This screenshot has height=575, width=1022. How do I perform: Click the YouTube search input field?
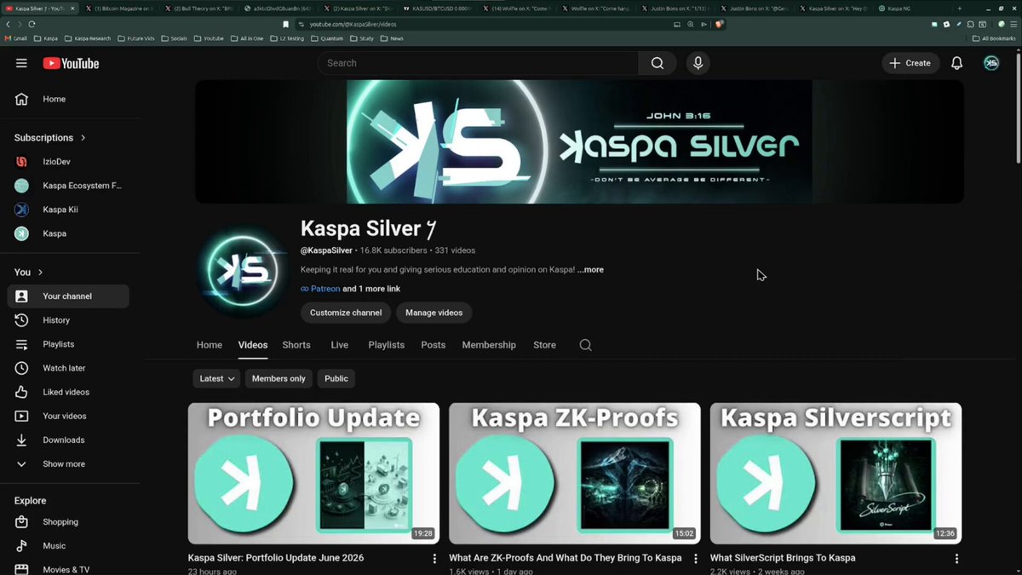pyautogui.click(x=478, y=63)
